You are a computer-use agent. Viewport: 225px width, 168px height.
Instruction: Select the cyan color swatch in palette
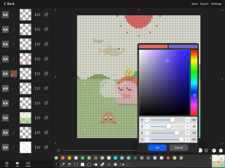coord(116,158)
